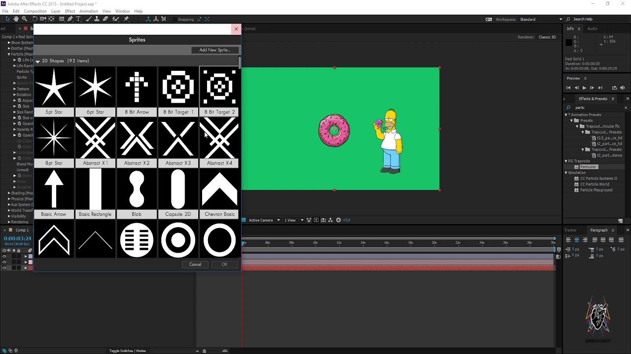The height and width of the screenshot is (354, 631).
Task: Enable the Snapping checkbox
Action: point(174,19)
